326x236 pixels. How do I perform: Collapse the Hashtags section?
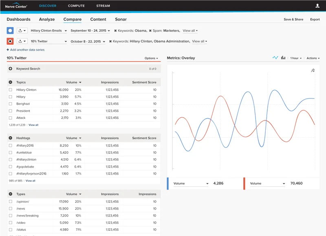[11, 138]
